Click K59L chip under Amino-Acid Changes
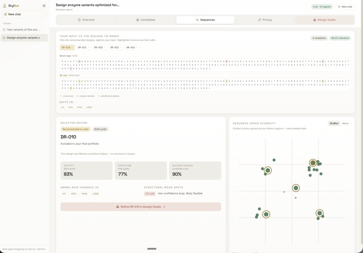The width and height of the screenshot is (363, 253). point(74,194)
